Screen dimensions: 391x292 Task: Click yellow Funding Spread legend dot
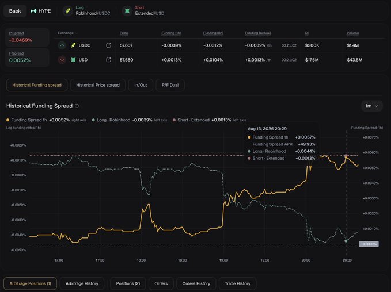[x=7, y=120]
